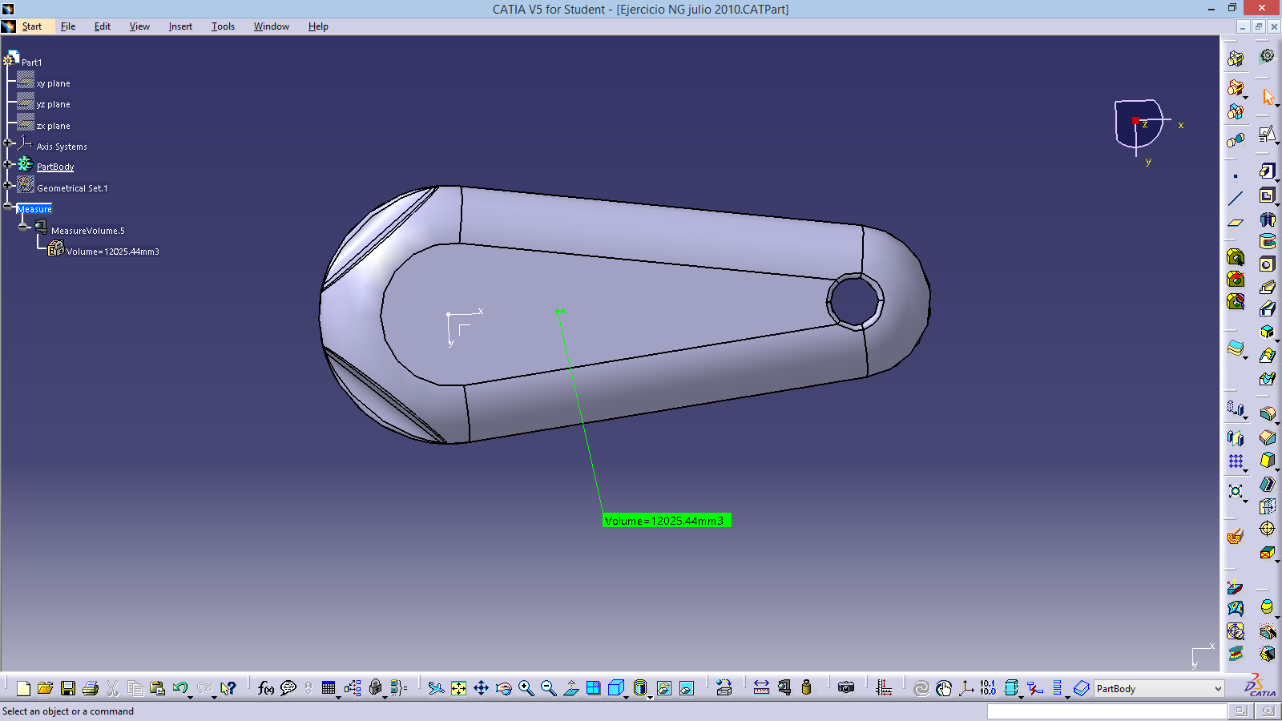Screen dimensions: 1282x721
Task: Select the Pocket tool icon
Action: (x=1267, y=195)
